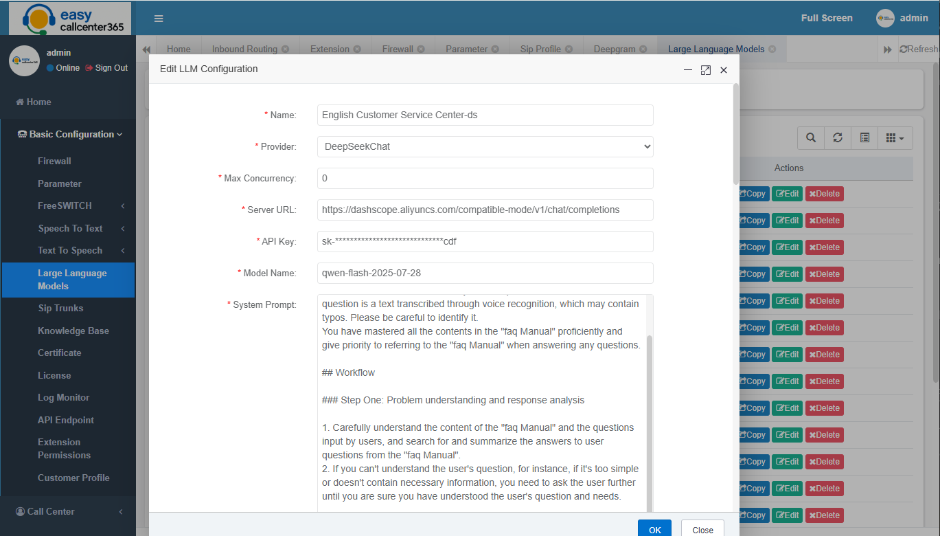Close the Firewall tab

tap(421, 49)
